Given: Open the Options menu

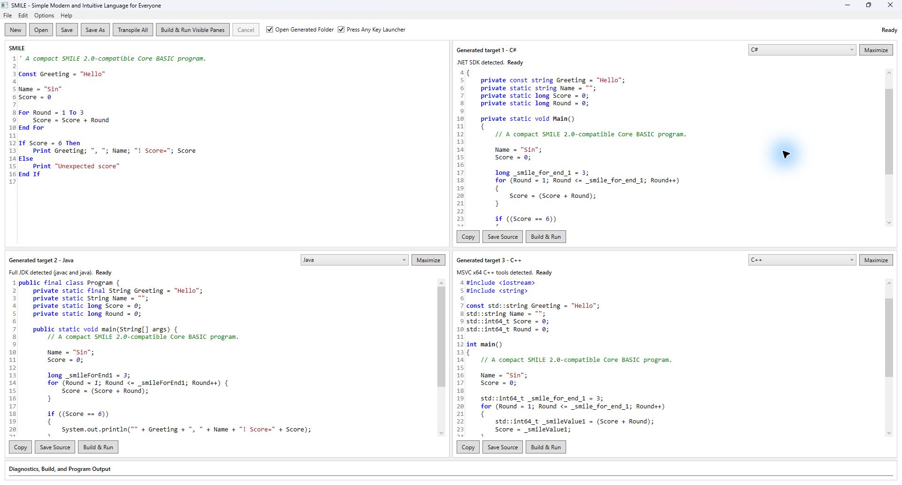Looking at the screenshot, I should tap(44, 16).
